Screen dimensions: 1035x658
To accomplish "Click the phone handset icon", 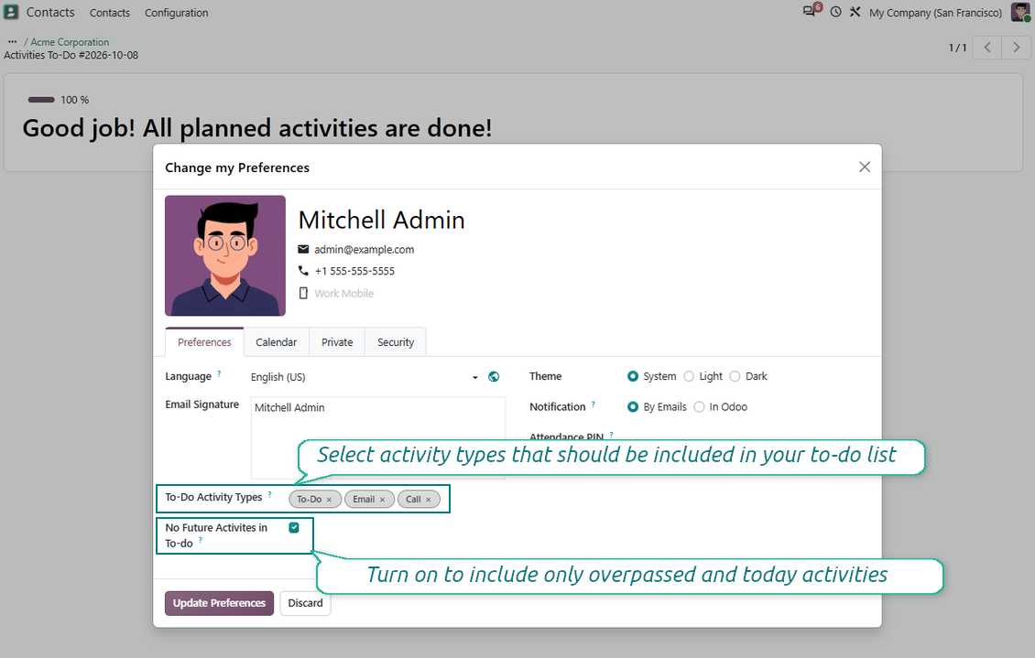I will (303, 270).
